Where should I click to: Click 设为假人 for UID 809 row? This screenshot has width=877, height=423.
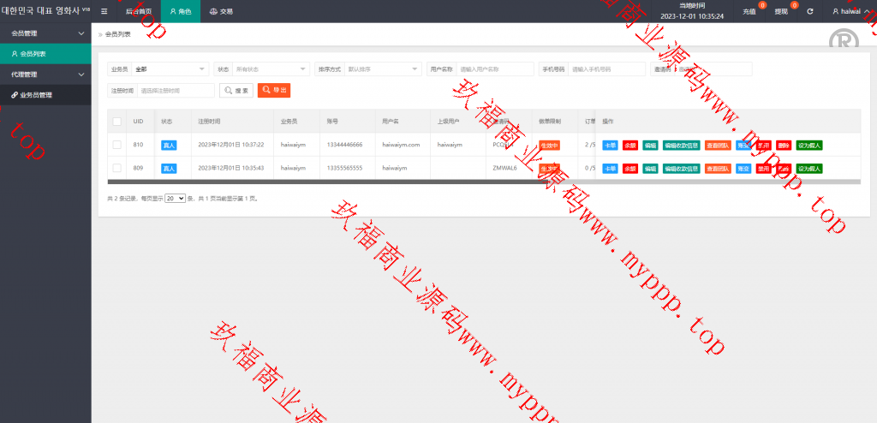[809, 169]
